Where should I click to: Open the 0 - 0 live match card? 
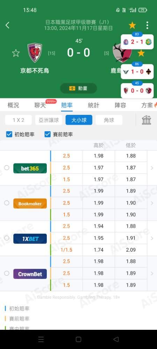click(x=137, y=91)
